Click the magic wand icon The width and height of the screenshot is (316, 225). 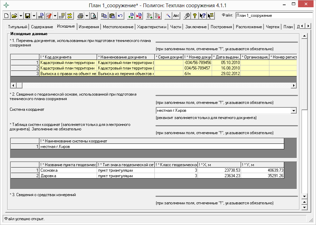tap(168, 16)
